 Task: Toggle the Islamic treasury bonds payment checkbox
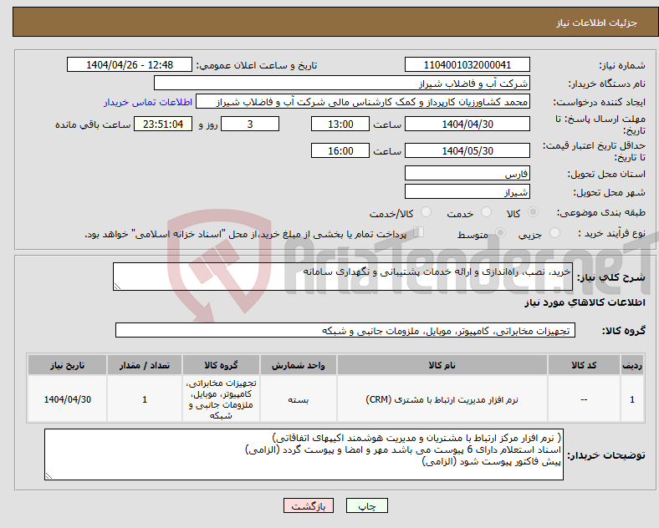[x=419, y=232]
